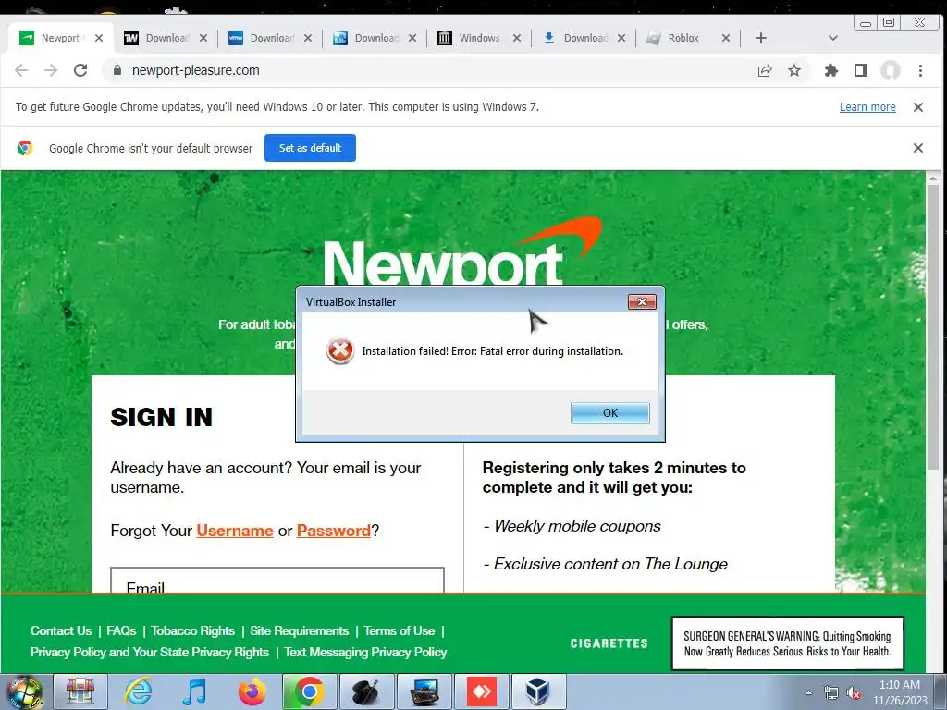The image size is (947, 710).
Task: Dismiss the default browser infobar
Action: (918, 148)
